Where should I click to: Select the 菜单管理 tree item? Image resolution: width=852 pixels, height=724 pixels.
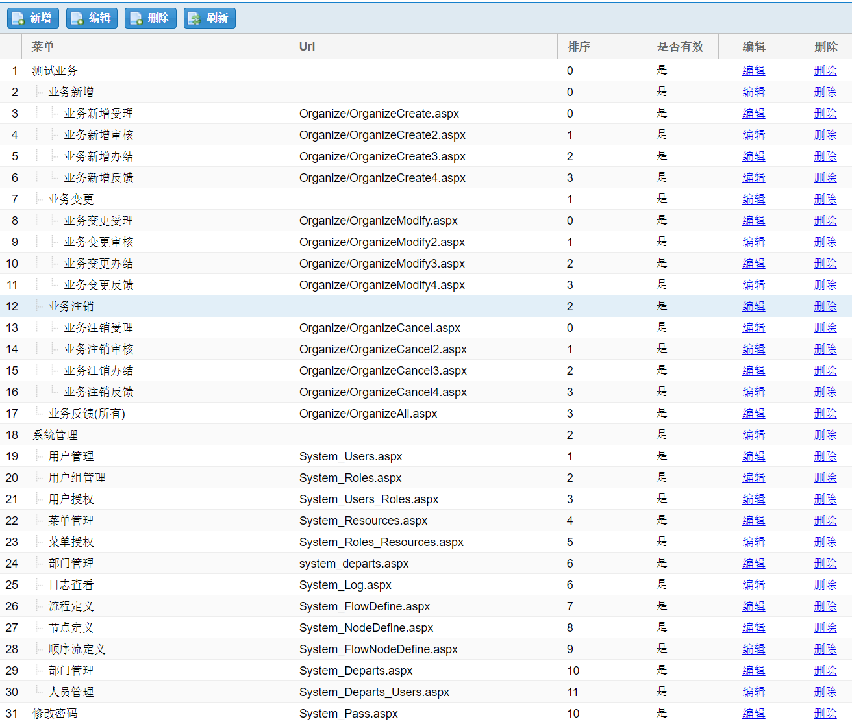click(x=71, y=521)
